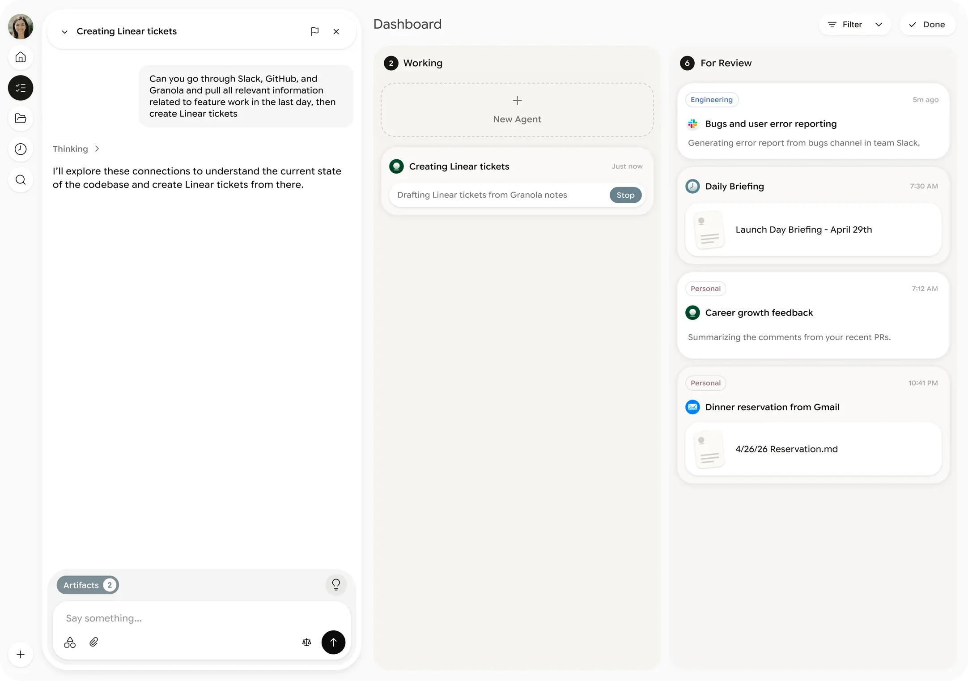Go to Home in the sidebar

[21, 57]
